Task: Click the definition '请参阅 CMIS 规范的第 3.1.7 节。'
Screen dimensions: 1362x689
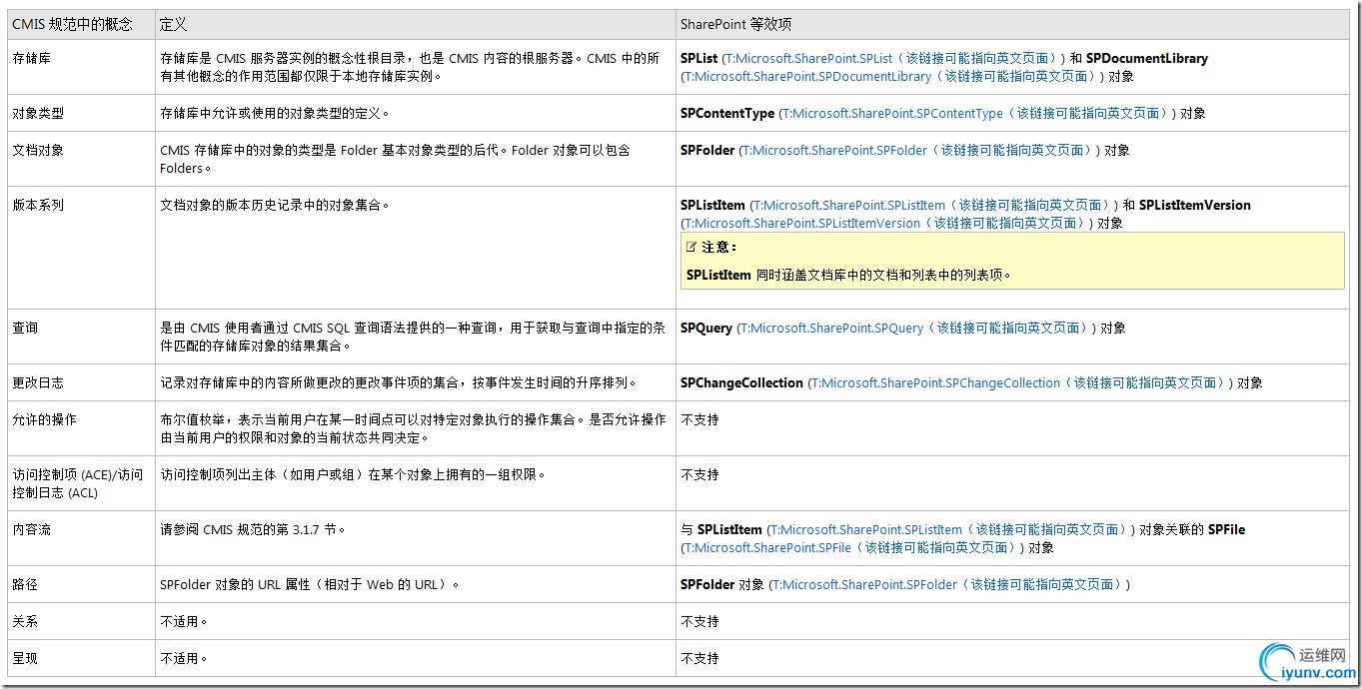Action: coord(254,530)
